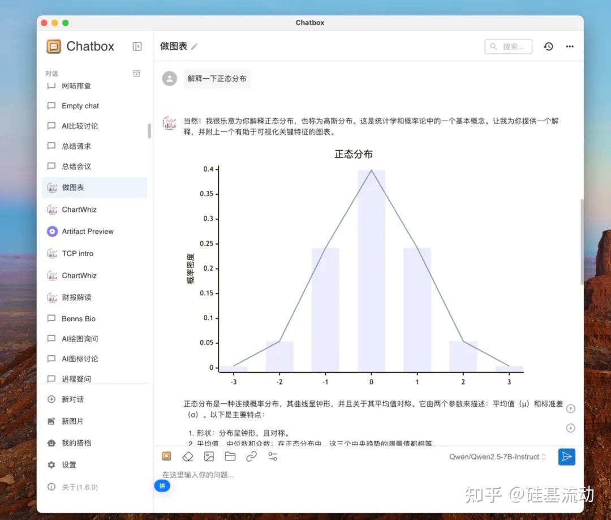Adjust conversation settings via the sliders icon

[x=272, y=457]
